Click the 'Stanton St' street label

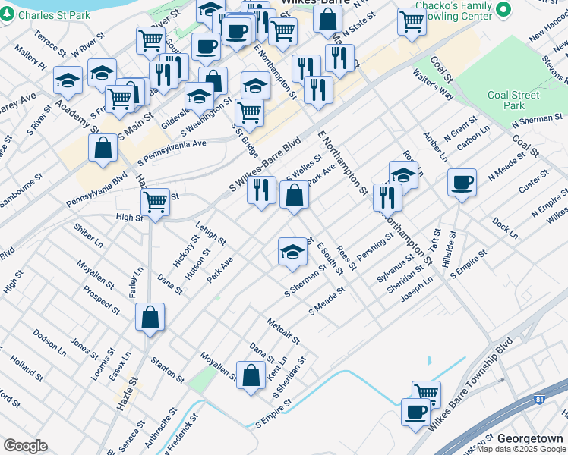point(168,370)
